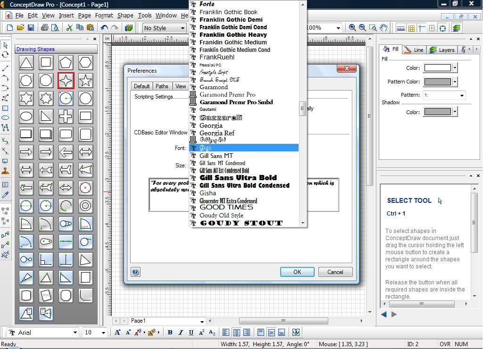Click the Fill Color swatch
This screenshot has height=349, width=483.
(x=438, y=68)
